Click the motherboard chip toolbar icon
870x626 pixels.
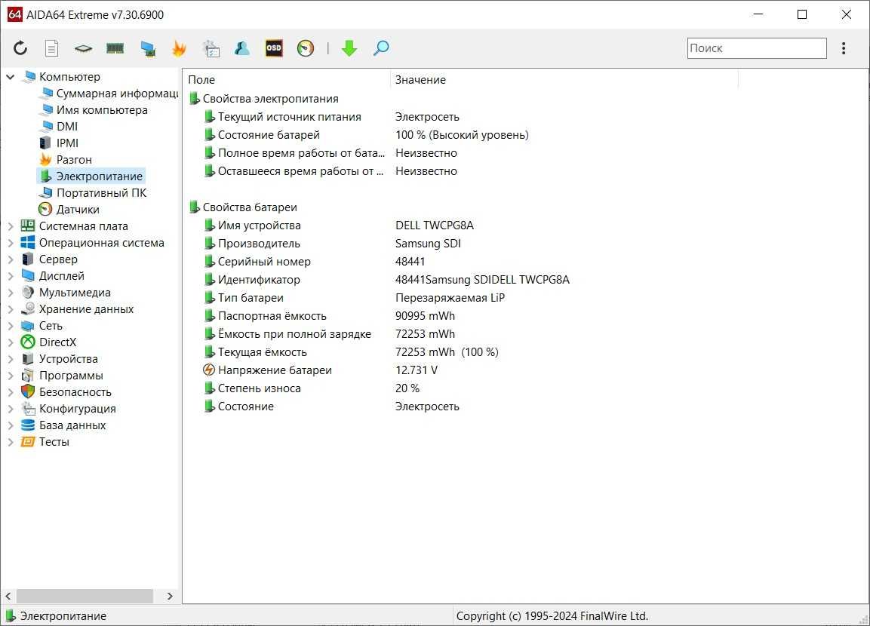83,48
